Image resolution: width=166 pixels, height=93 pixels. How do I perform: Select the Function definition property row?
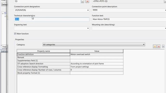(43, 55)
